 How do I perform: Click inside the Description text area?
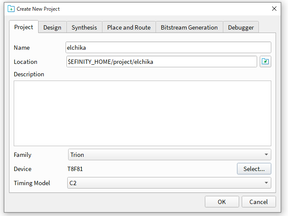pos(142,113)
